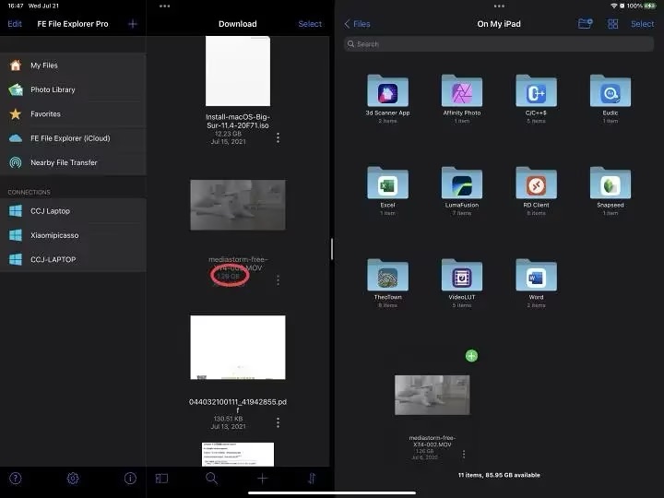664x498 pixels.
Task: Change sort order in Download toolbar
Action: [x=312, y=478]
